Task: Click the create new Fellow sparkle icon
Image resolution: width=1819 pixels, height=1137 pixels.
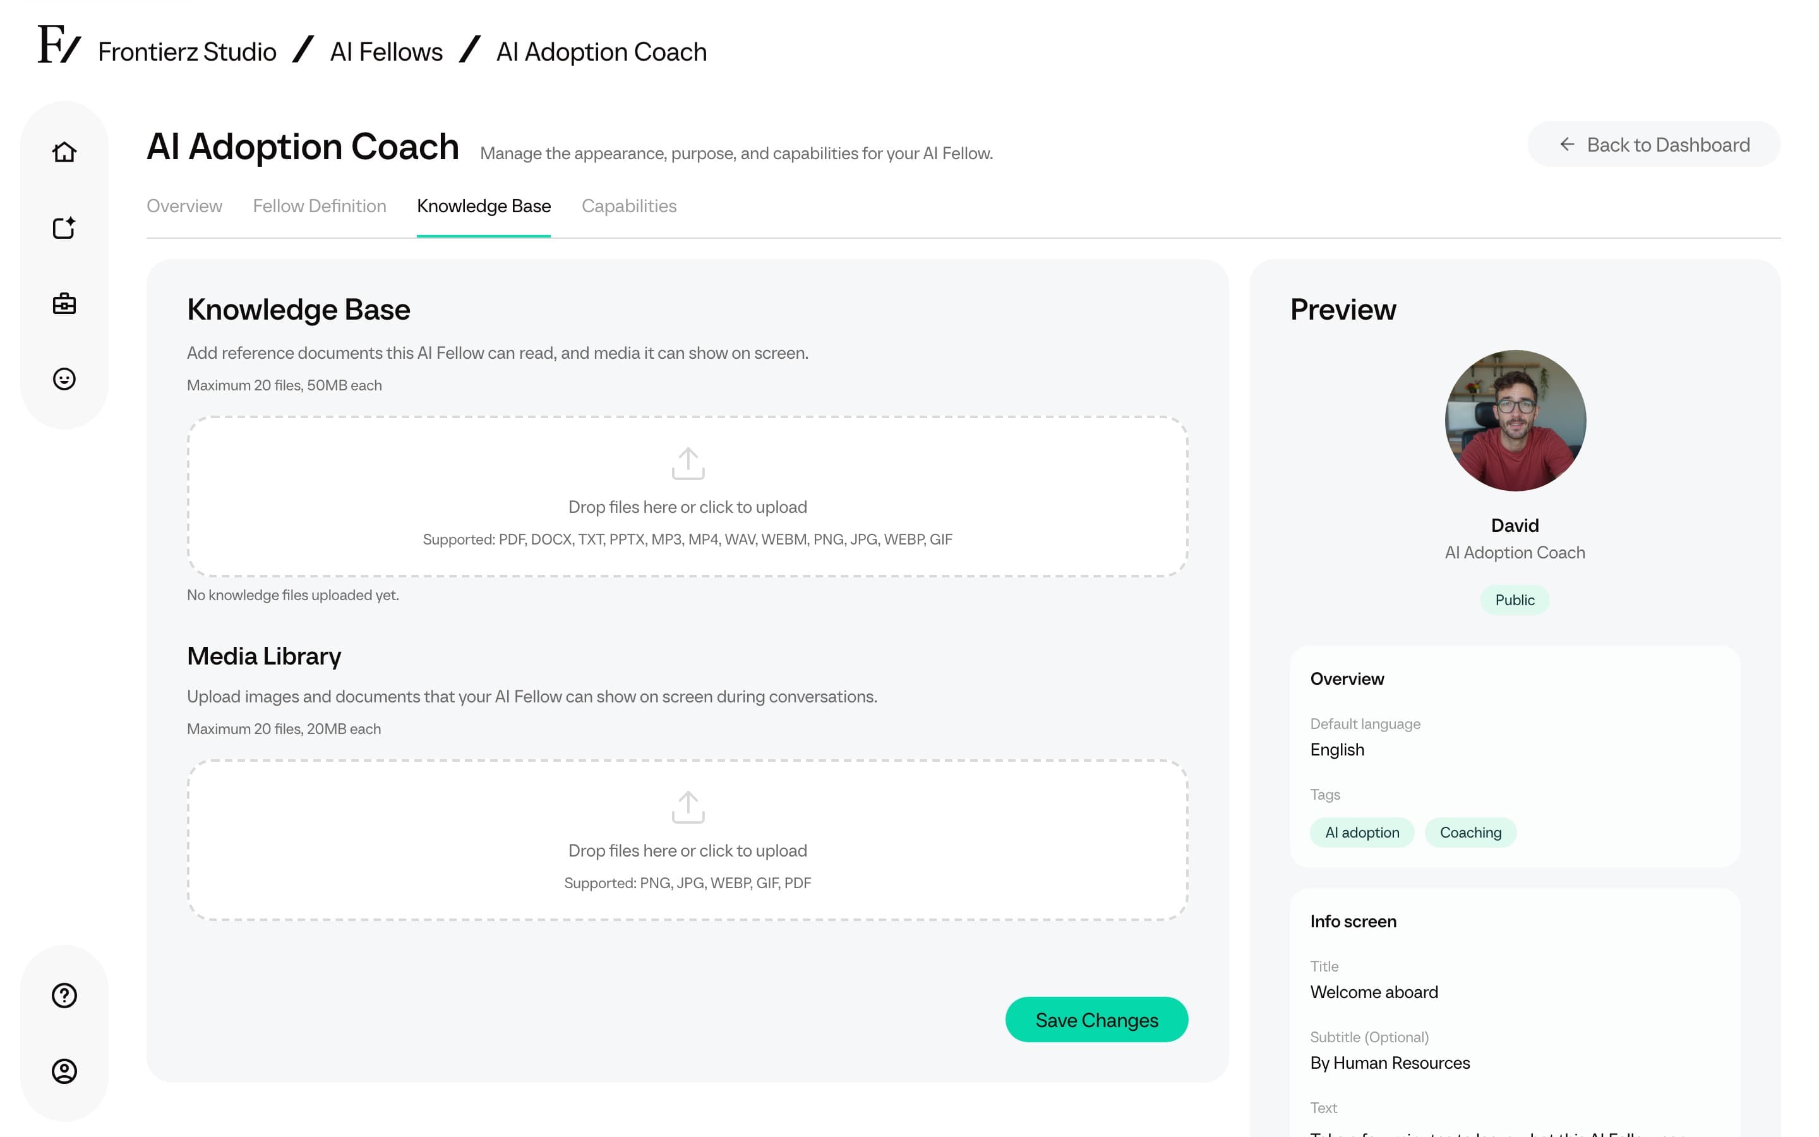Action: pos(64,227)
